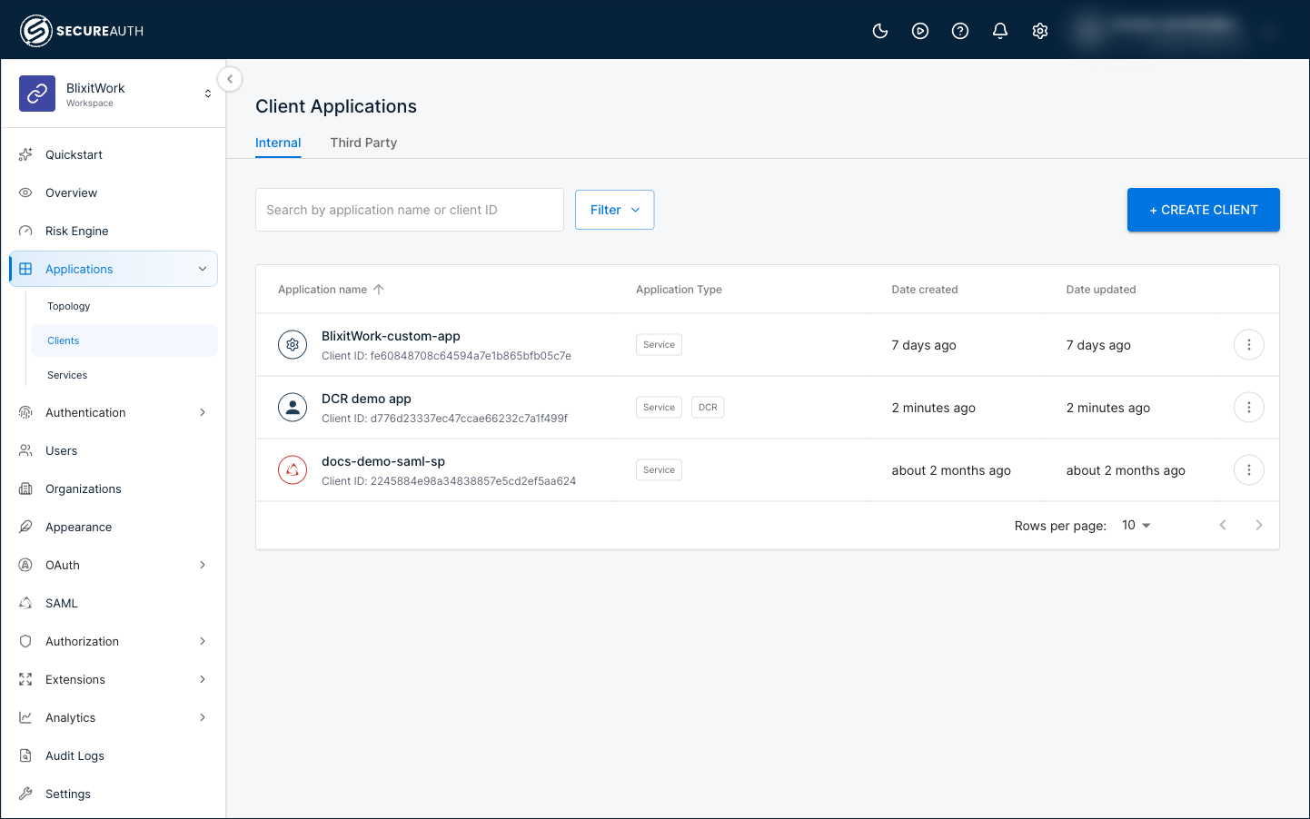
Task: Expand the OAuth menu chevron
Action: click(203, 565)
